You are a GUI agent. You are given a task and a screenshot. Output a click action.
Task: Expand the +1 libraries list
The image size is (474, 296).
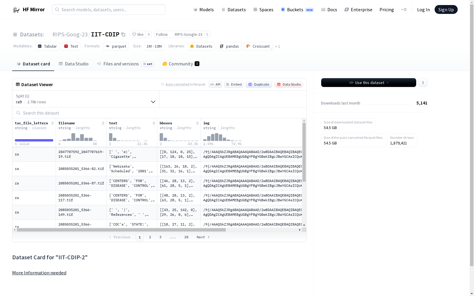click(x=278, y=46)
